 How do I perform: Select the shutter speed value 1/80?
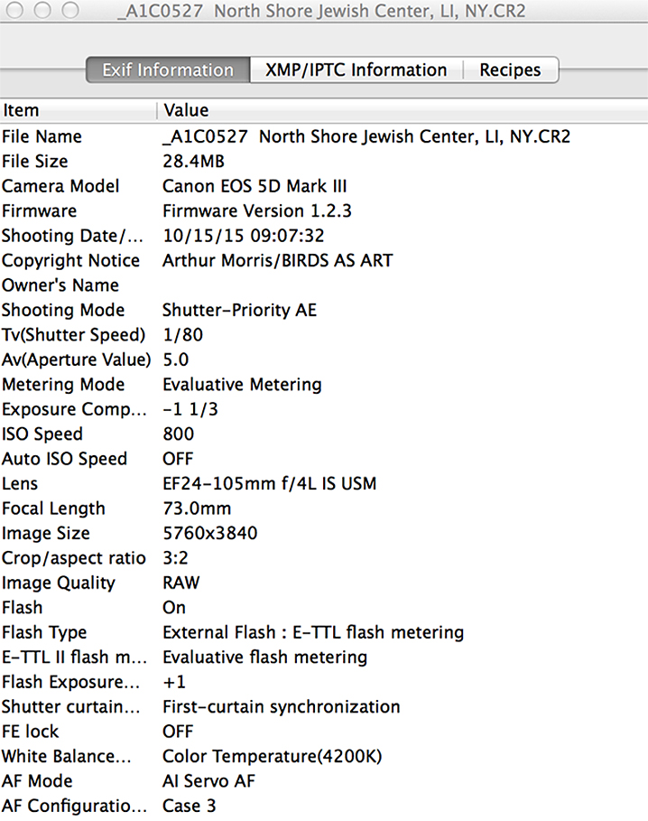point(182,335)
